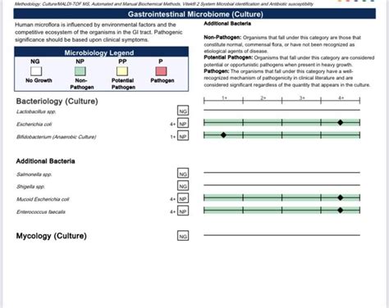
Task: Click the Bifidobacterium (Anaerobic Culture) label
Action: (56, 137)
